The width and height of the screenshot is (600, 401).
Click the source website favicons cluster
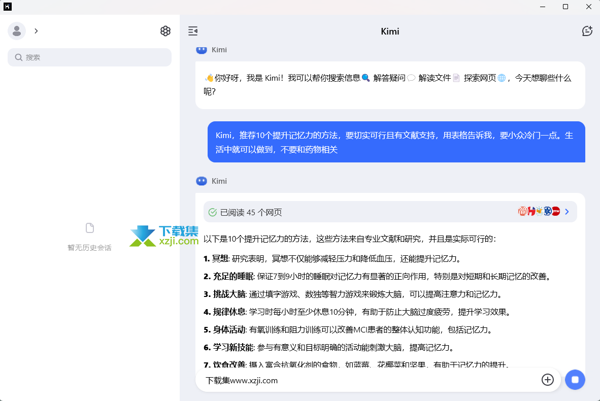click(x=539, y=211)
